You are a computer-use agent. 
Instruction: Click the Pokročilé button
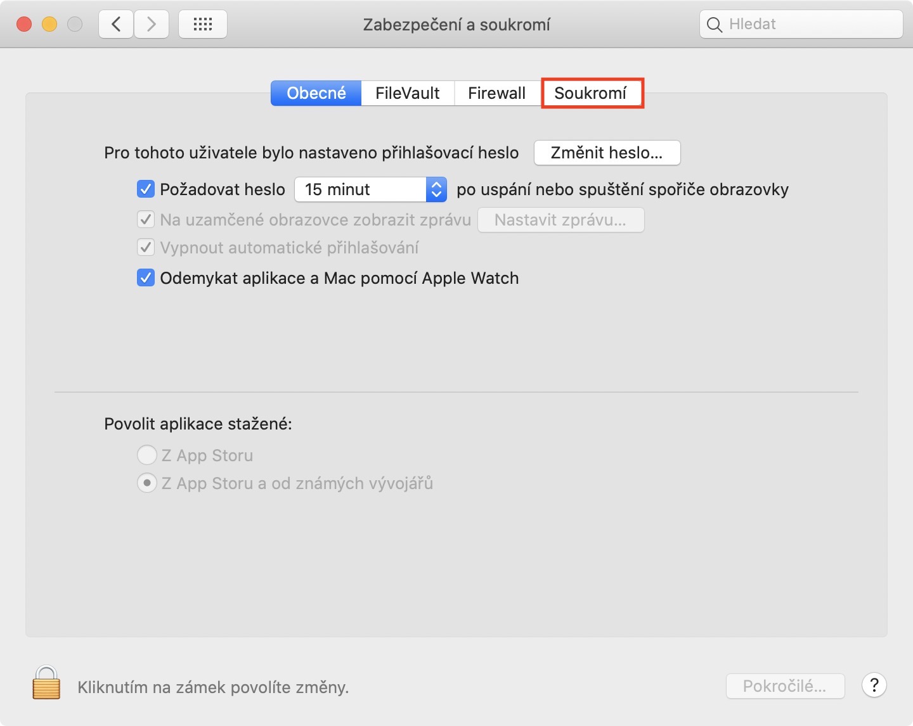click(785, 686)
